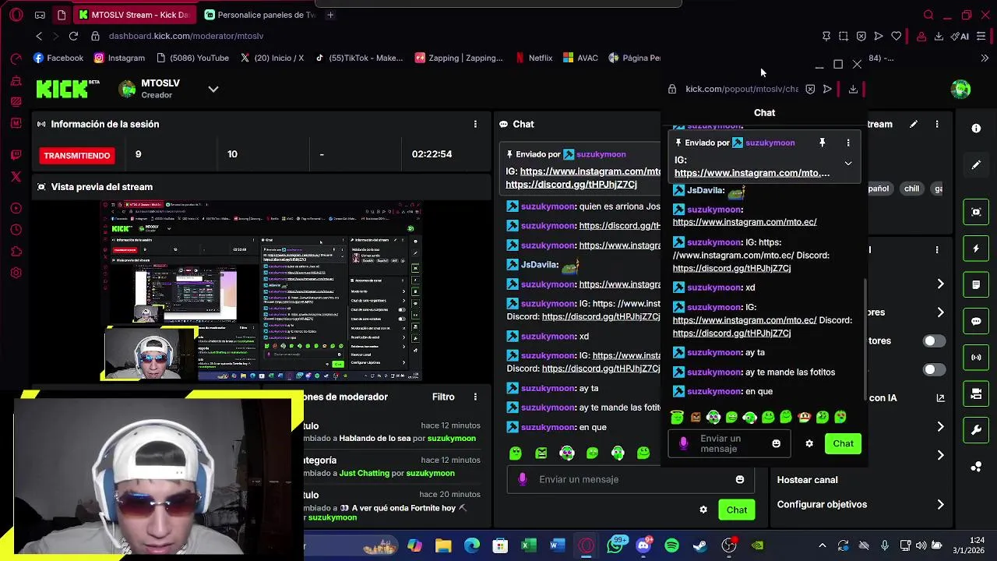The image size is (997, 561).
Task: Click the stream preview thumbnail
Action: click(x=261, y=291)
